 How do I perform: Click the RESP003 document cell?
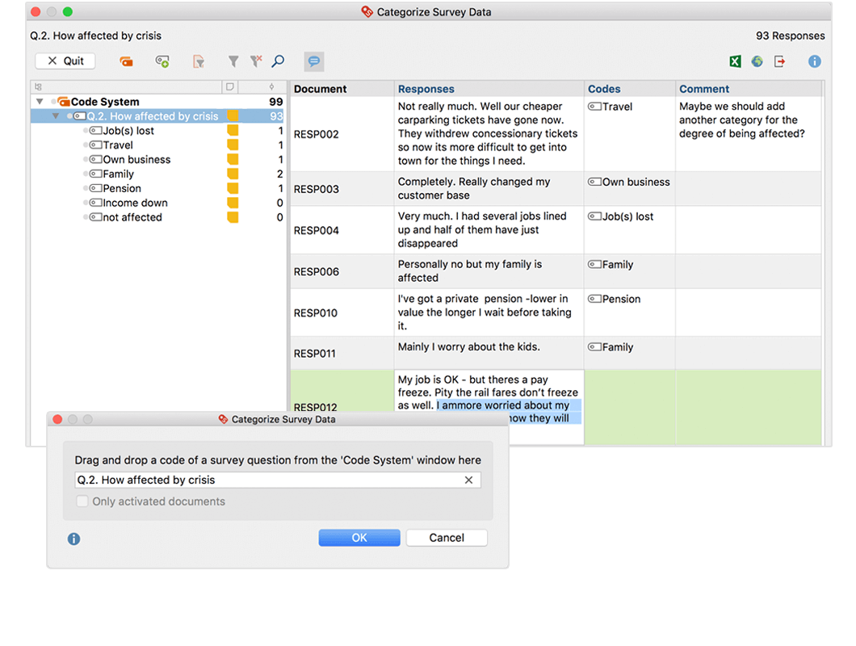click(x=342, y=189)
